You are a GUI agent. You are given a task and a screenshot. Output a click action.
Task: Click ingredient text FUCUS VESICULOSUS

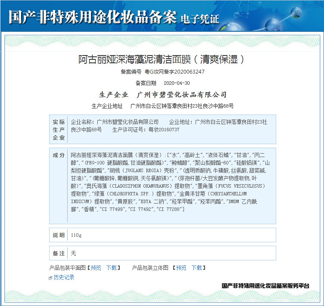point(240,186)
